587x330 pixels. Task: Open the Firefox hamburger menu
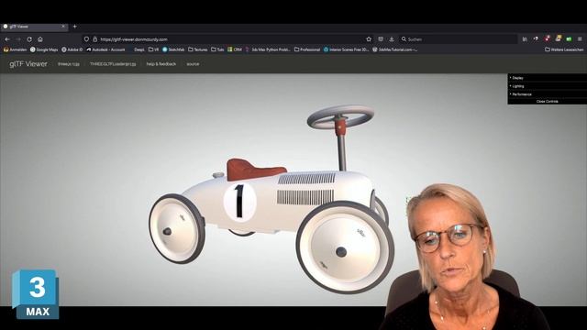pyautogui.click(x=580, y=39)
